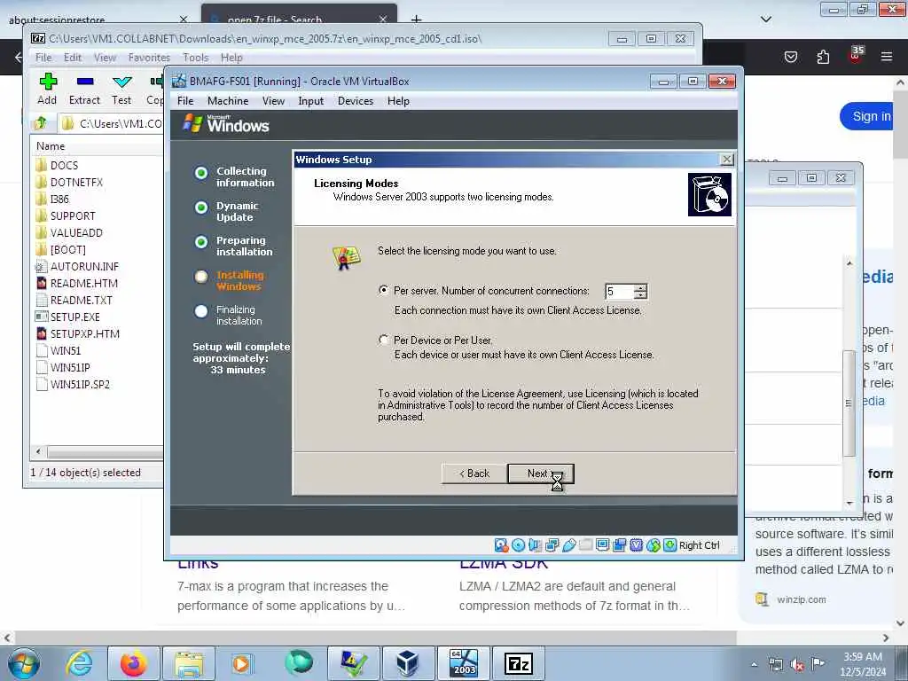Viewport: 908px width, 681px height.
Task: Click VirtualBox USB devices status icon
Action: [x=568, y=545]
